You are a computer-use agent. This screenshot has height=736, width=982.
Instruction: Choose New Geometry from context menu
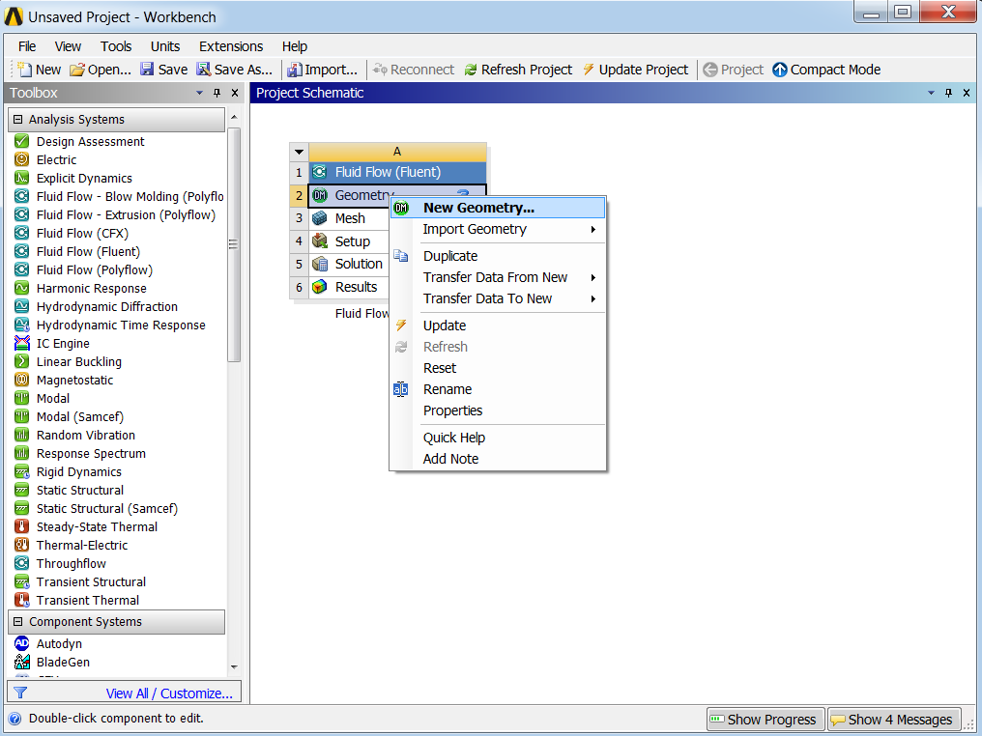coord(498,208)
